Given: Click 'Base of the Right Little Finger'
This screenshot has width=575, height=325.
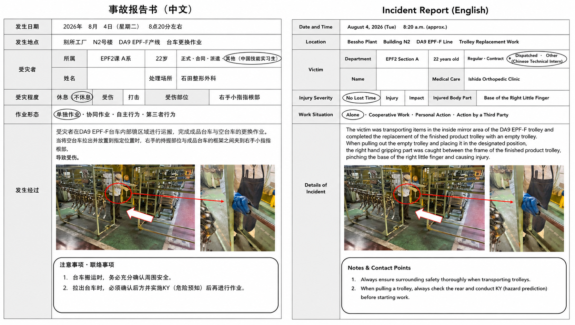Looking at the screenshot, I should click(516, 98).
